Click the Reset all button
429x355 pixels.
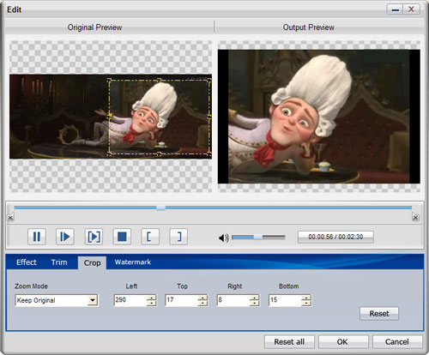(289, 342)
